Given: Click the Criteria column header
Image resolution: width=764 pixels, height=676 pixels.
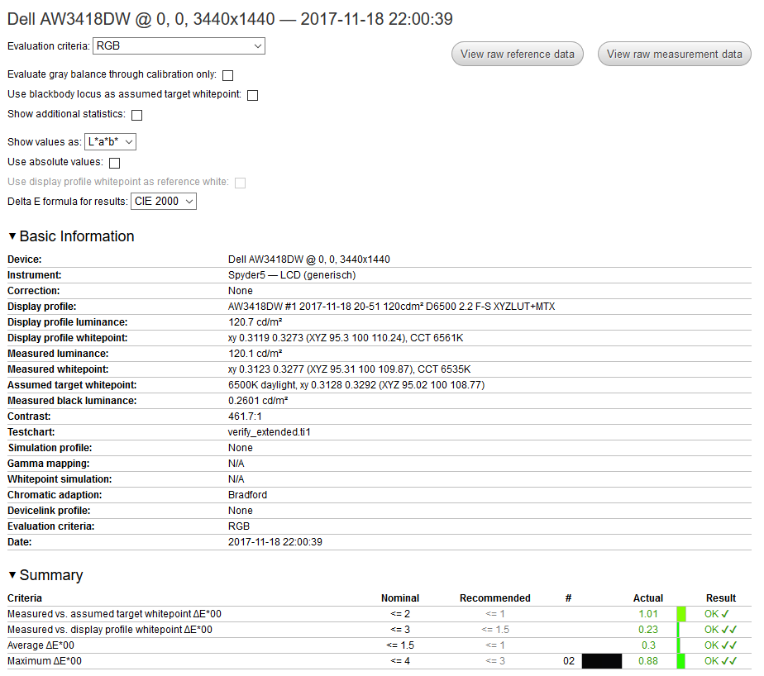Looking at the screenshot, I should tap(25, 598).
